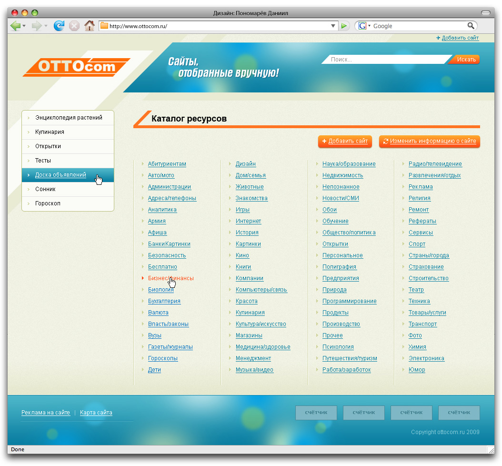This screenshot has height=466, width=502.
Task: Go back using the browser back arrow
Action: (x=14, y=26)
